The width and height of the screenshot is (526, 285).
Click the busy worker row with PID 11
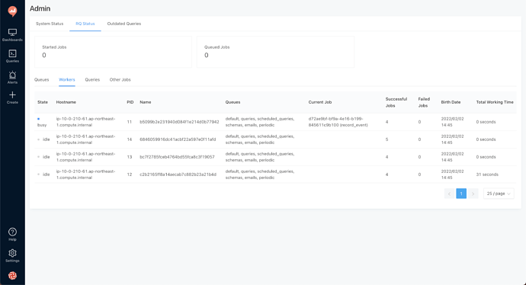[x=275, y=122]
